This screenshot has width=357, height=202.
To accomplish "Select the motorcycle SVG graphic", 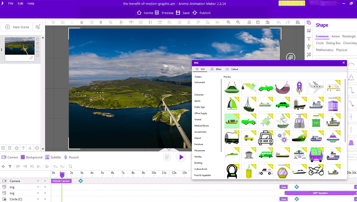I will pos(316,171).
